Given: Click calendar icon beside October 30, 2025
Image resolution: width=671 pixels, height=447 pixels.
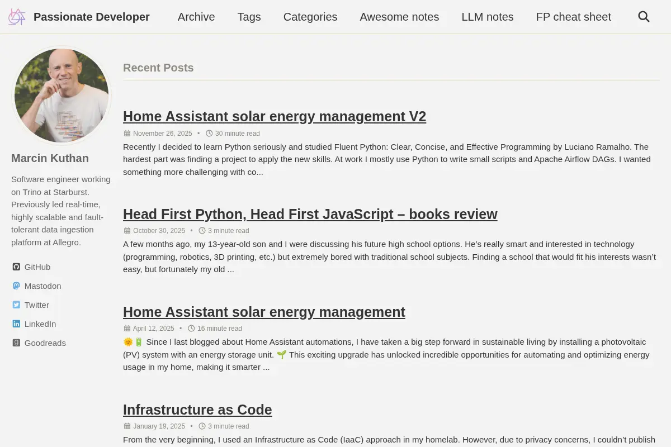Looking at the screenshot, I should [x=127, y=231].
